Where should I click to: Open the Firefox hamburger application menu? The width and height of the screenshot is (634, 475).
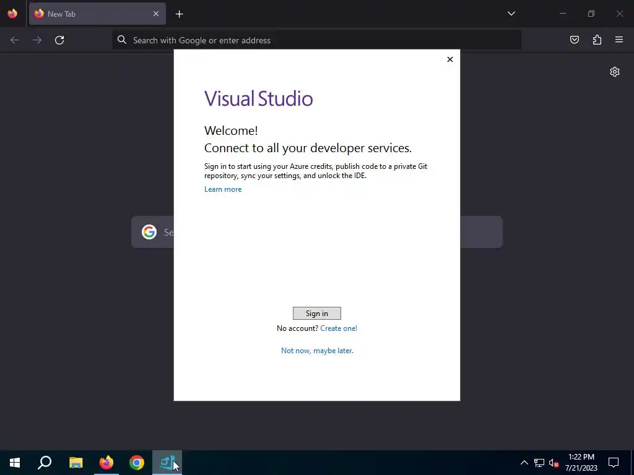(619, 40)
